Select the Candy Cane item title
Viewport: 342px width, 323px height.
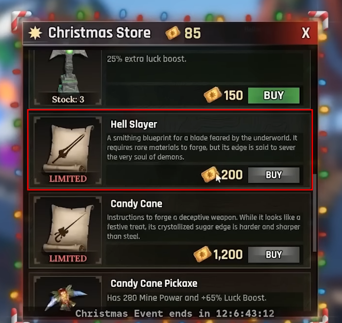(x=136, y=204)
